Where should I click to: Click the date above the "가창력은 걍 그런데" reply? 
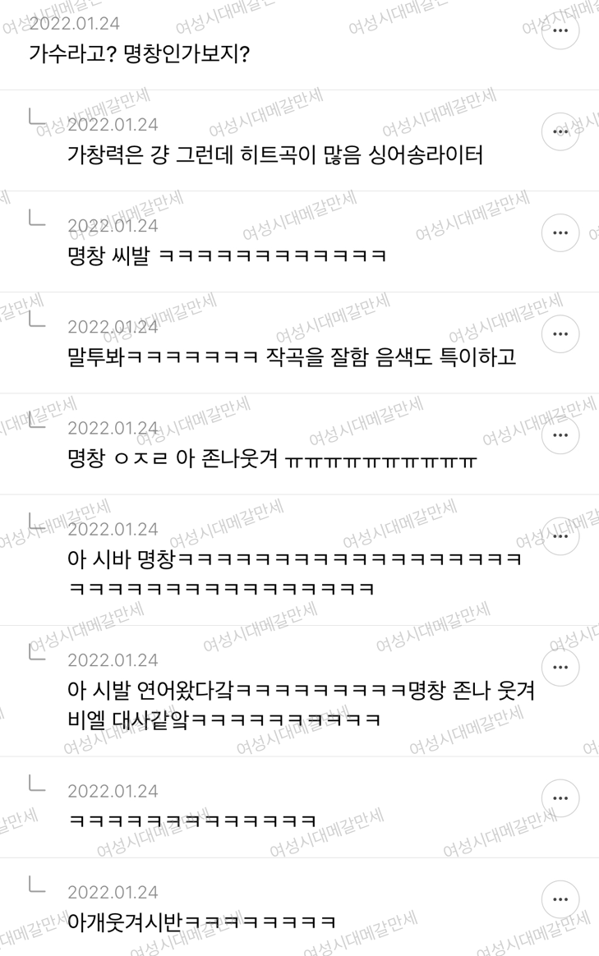coord(113,125)
